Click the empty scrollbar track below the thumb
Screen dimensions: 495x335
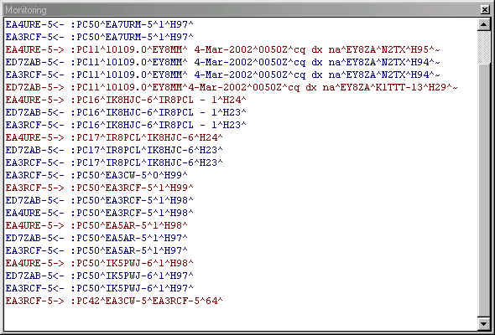(x=484, y=191)
